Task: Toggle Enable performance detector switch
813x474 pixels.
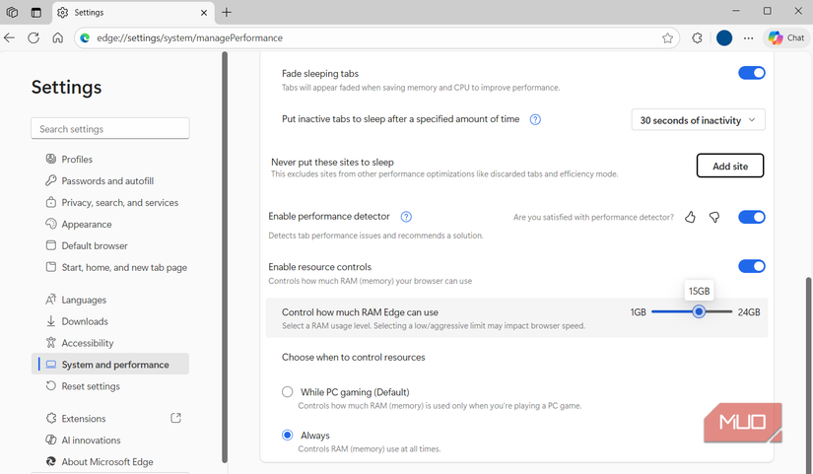Action: pos(751,217)
